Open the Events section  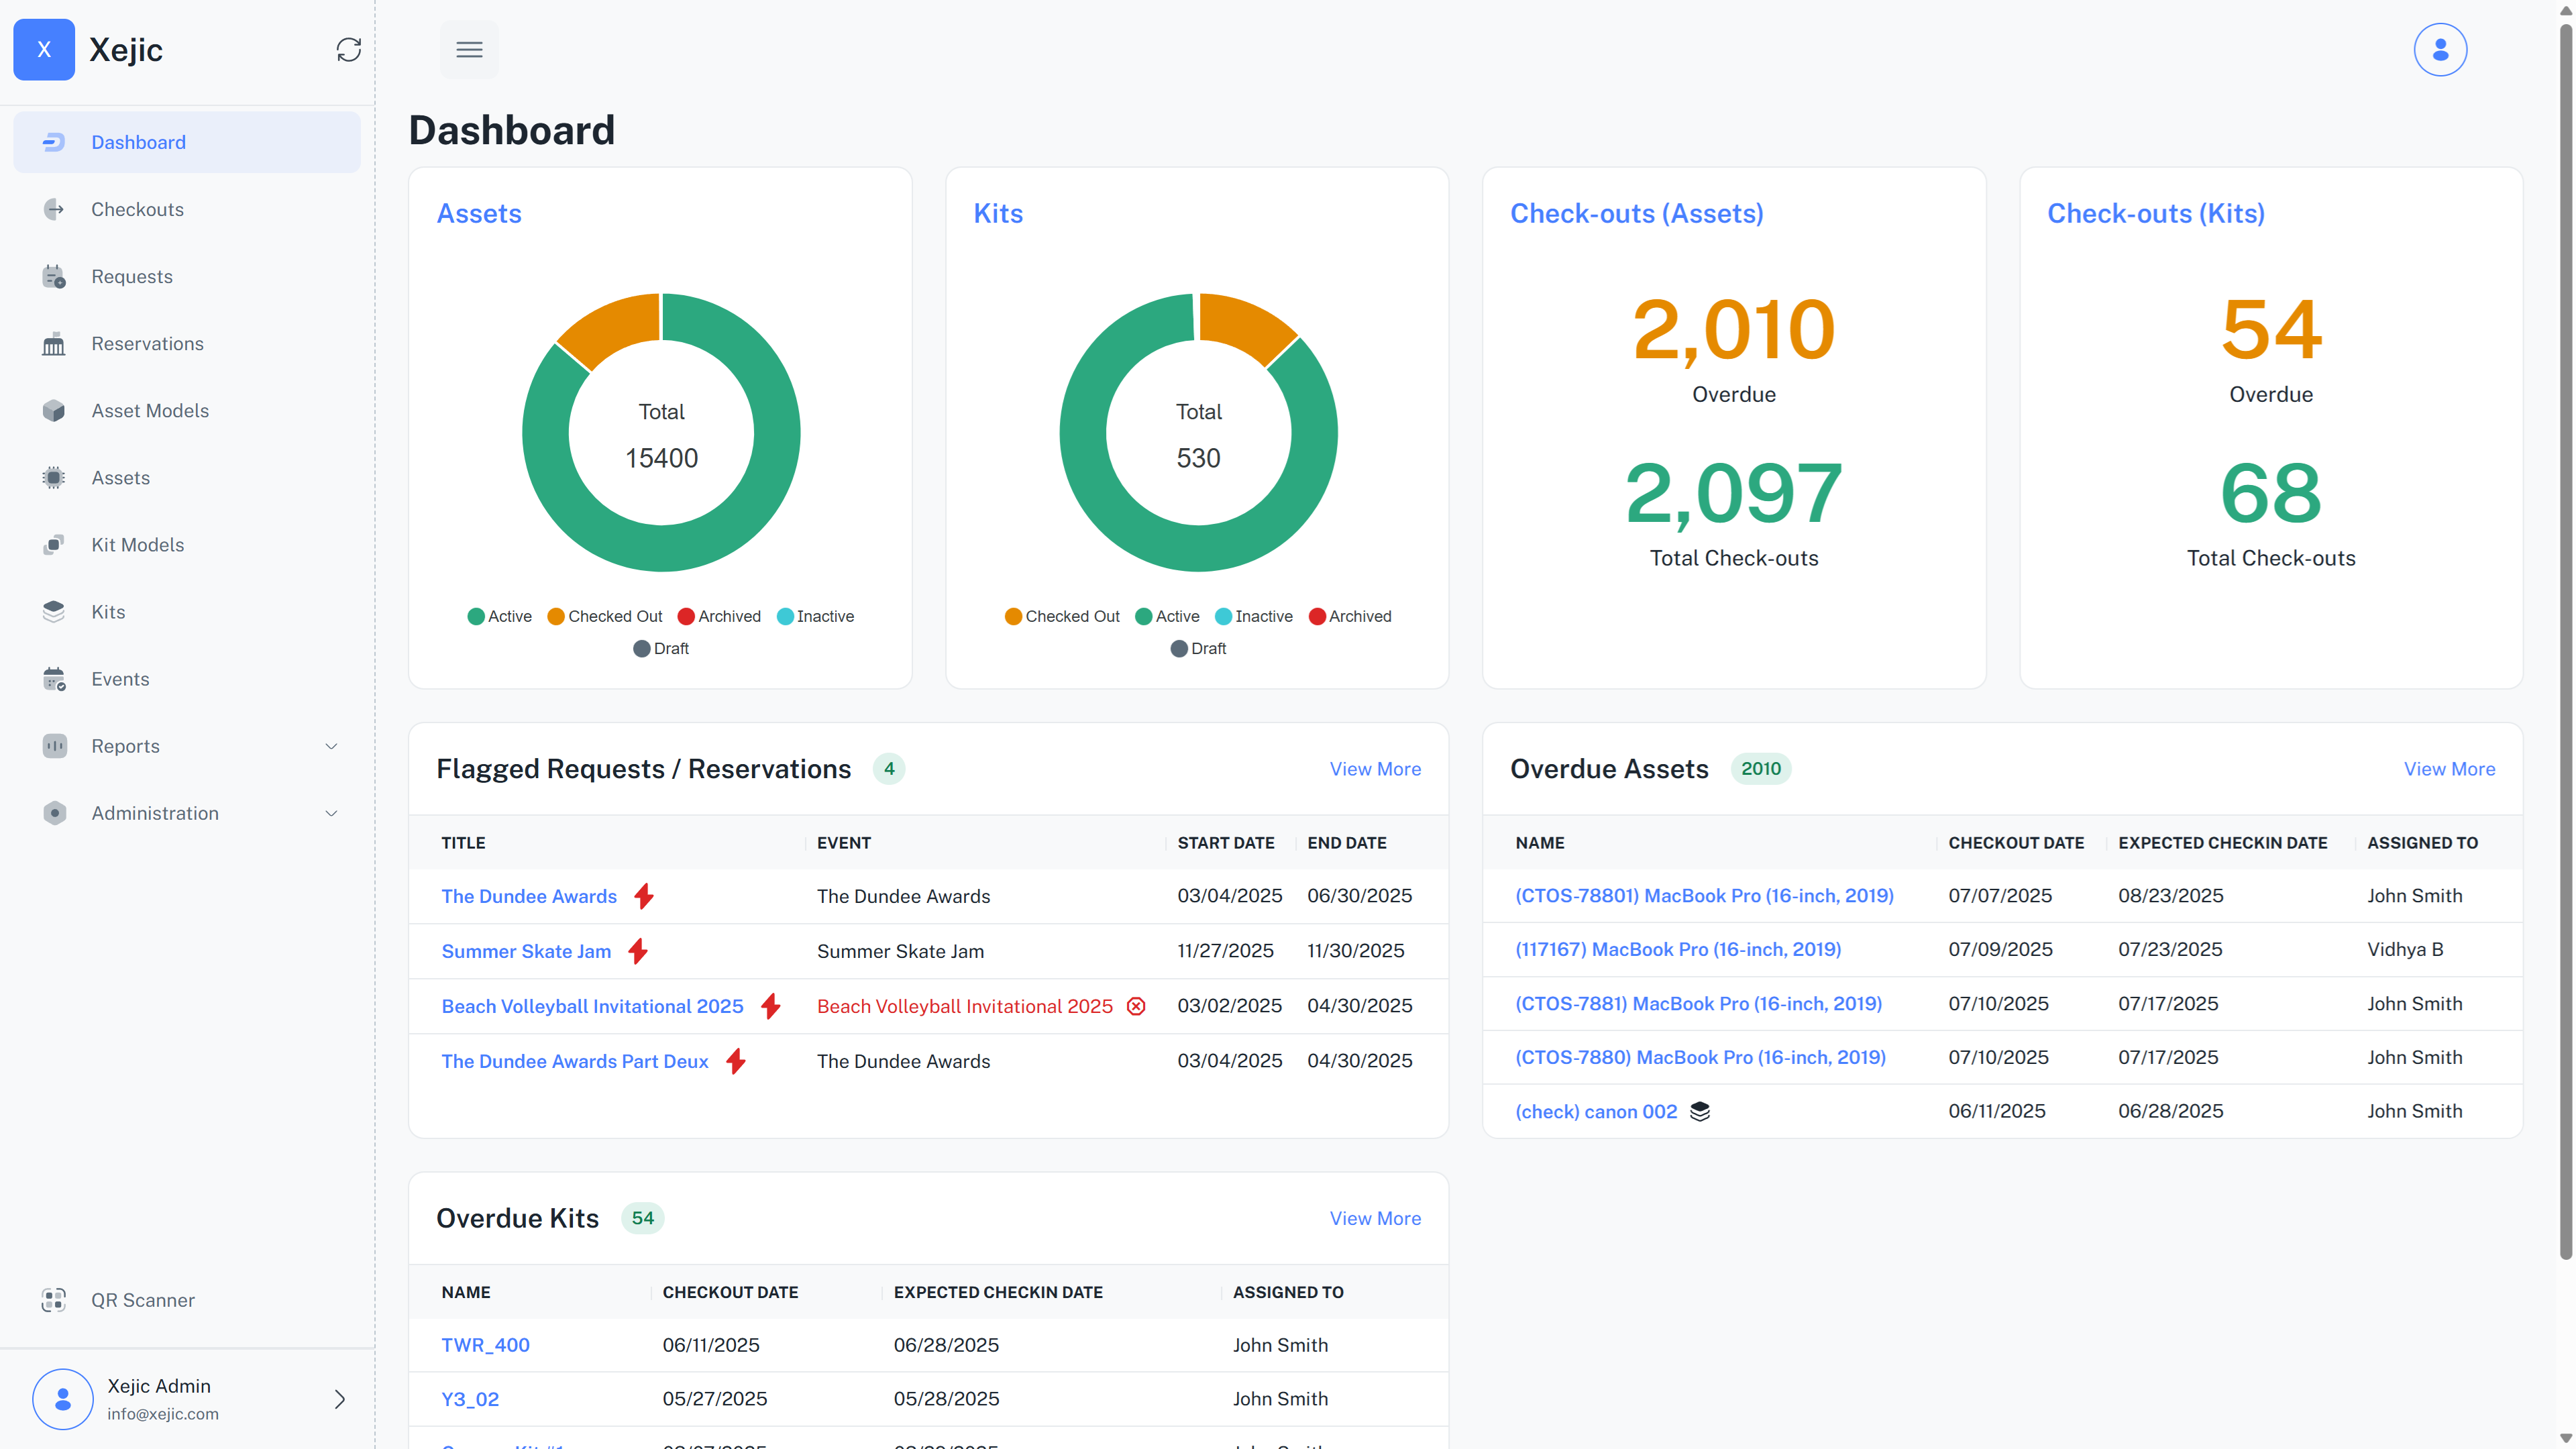point(119,678)
